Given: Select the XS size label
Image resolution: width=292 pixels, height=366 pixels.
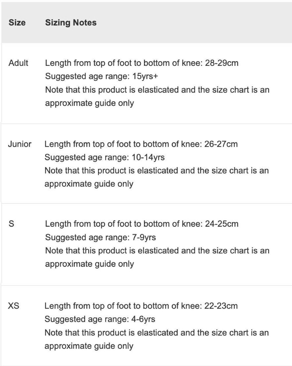Looking at the screenshot, I should (14, 306).
